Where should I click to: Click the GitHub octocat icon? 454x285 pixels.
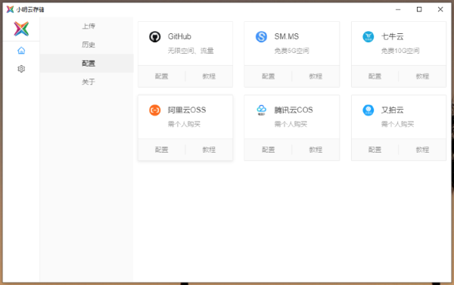click(x=155, y=37)
